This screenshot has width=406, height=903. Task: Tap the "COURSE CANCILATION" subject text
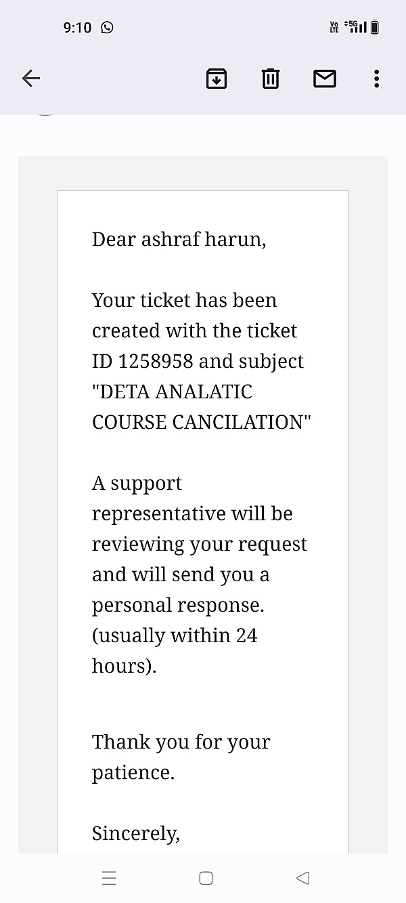point(201,422)
